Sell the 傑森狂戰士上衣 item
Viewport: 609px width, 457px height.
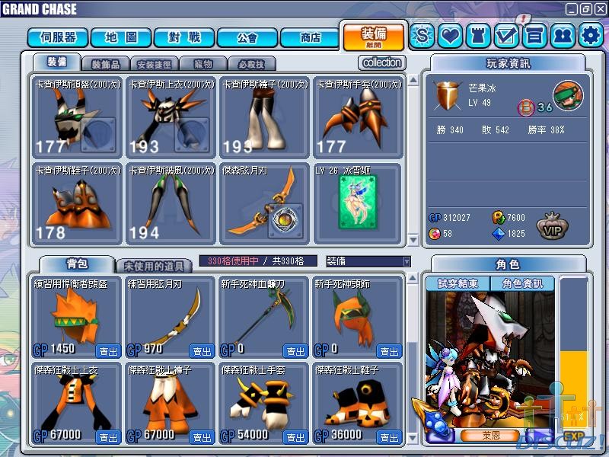point(108,437)
